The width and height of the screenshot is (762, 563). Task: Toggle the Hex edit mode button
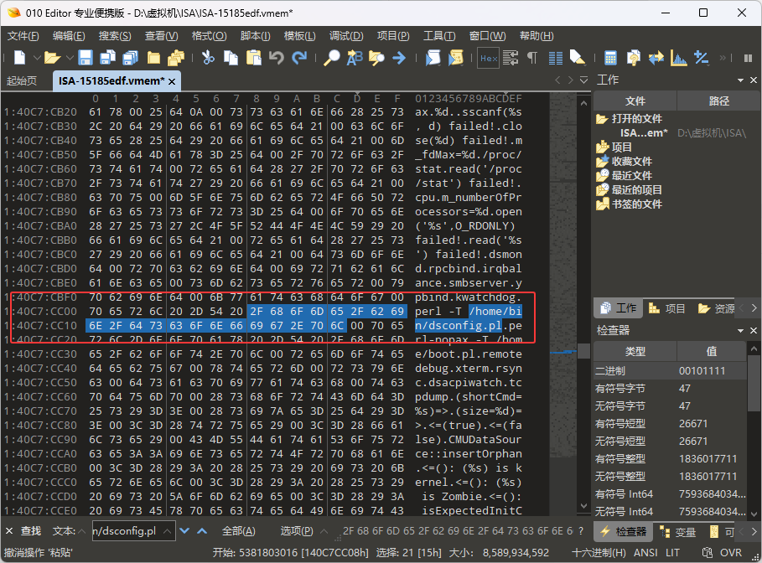[488, 58]
